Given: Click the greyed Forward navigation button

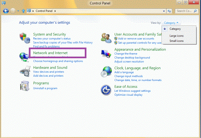Looking at the screenshot, I should pyautogui.click(x=13, y=11).
